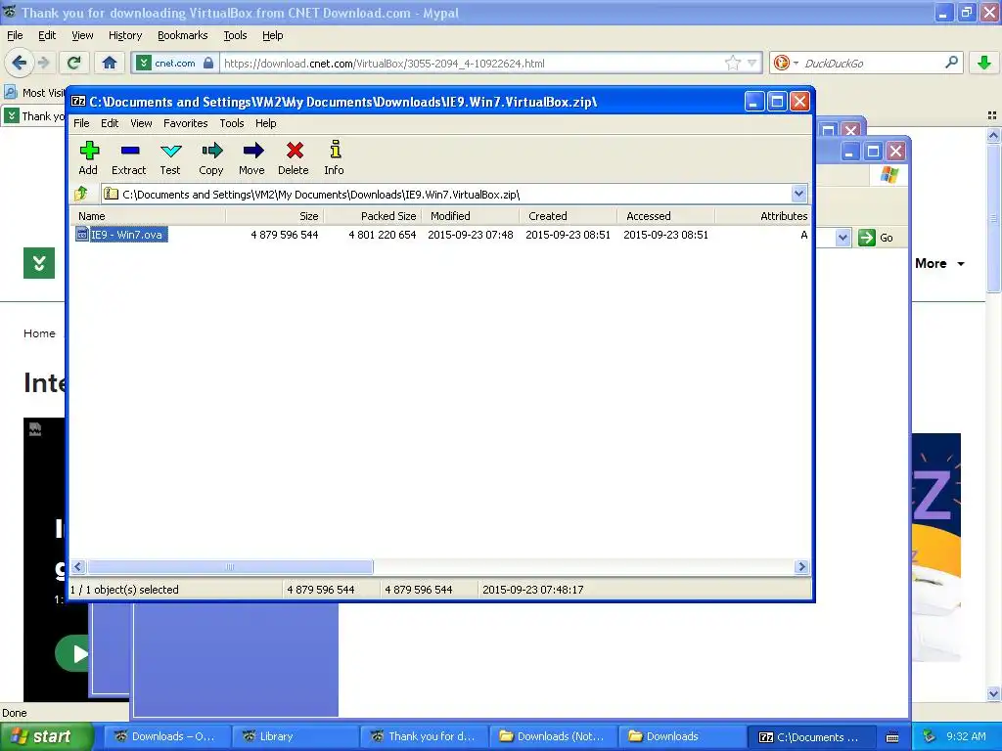Expand the Explorer address bar dropdown
Screen dimensions: 1002x751
click(843, 238)
